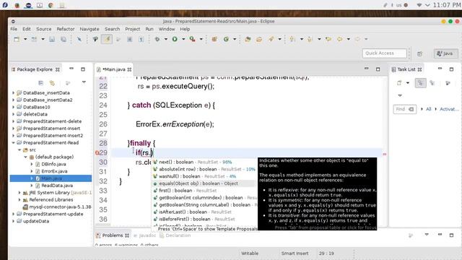Open the Source menu
Screen dimensions: 462x260
43,29
